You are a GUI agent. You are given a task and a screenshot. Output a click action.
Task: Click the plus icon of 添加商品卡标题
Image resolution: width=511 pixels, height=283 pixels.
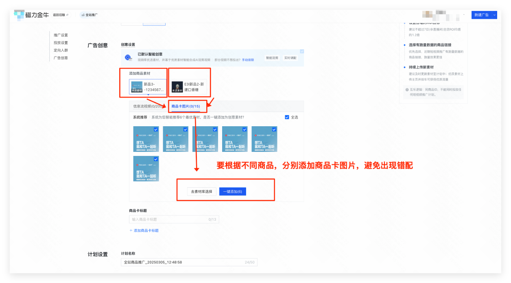click(x=131, y=230)
